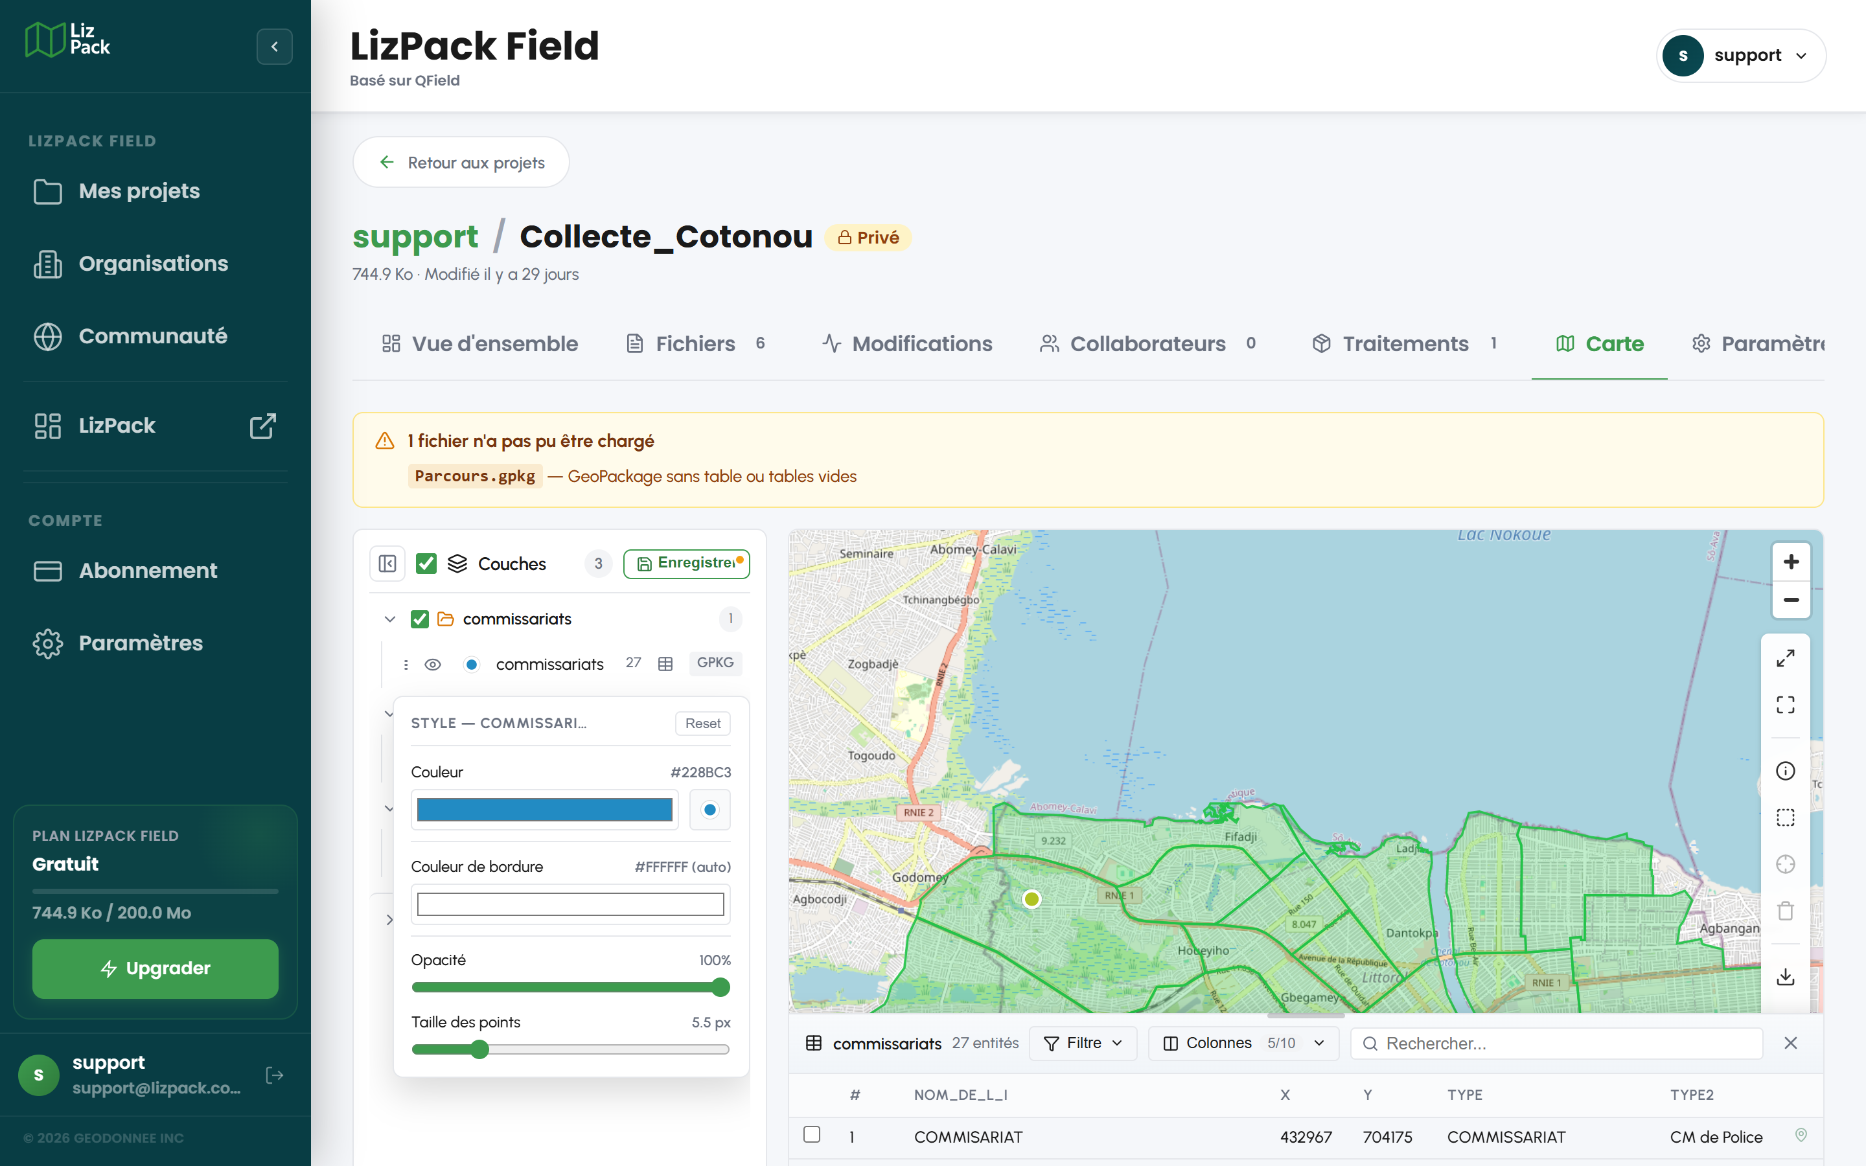
Task: Toggle fullscreen map view icon
Action: (1785, 705)
